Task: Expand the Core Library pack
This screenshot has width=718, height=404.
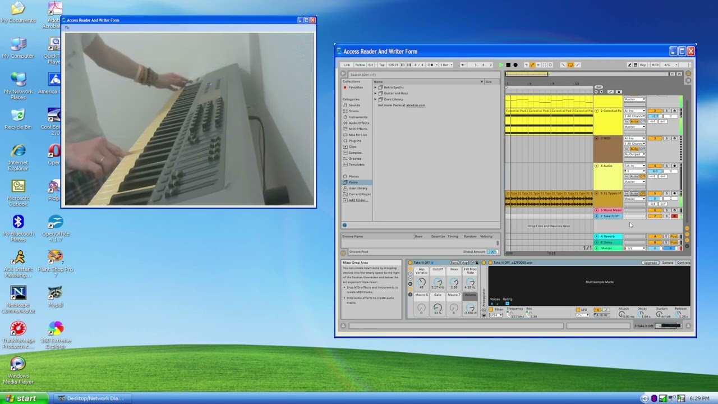Action: click(375, 99)
